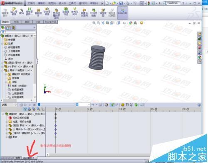Open the motion study type dropdown (动画)
Image resolution: width=208 pixels, height=163 pixels.
9,105
